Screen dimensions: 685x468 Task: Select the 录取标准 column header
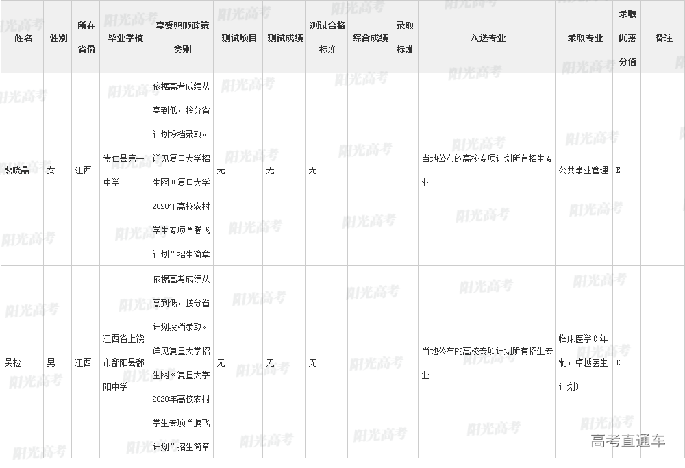tap(405, 38)
